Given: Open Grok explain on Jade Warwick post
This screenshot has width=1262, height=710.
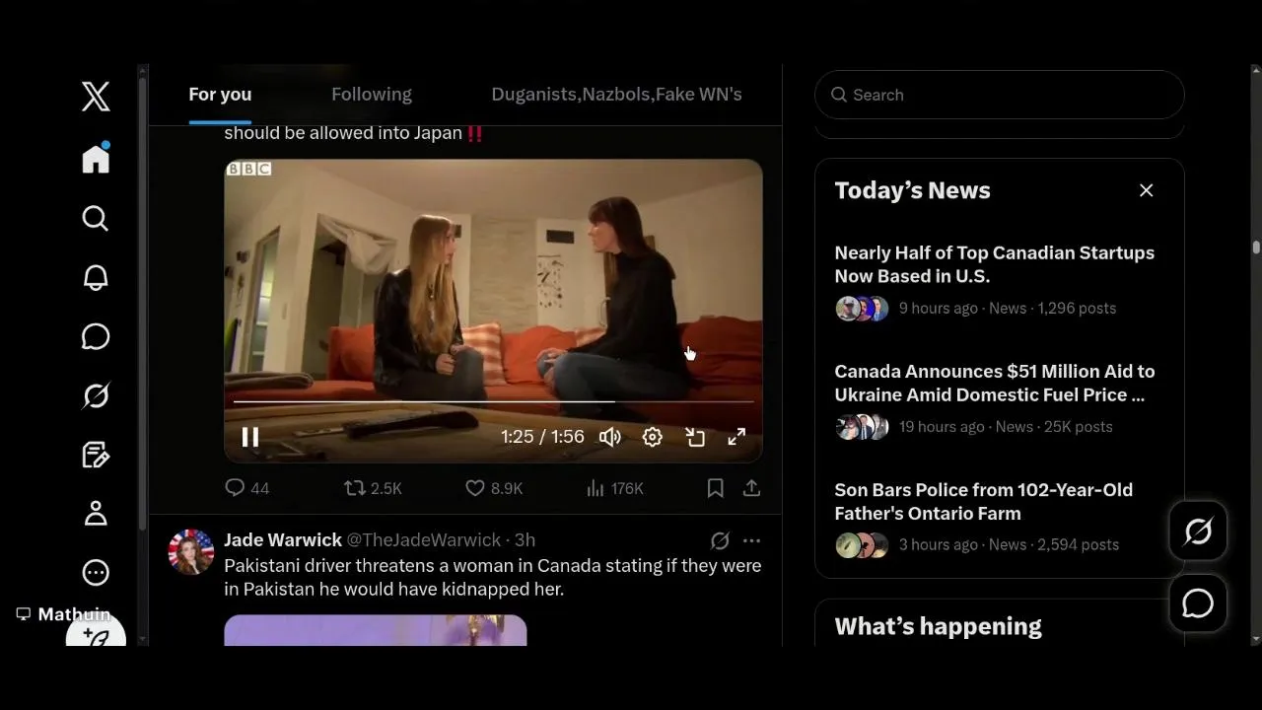Looking at the screenshot, I should 720,540.
